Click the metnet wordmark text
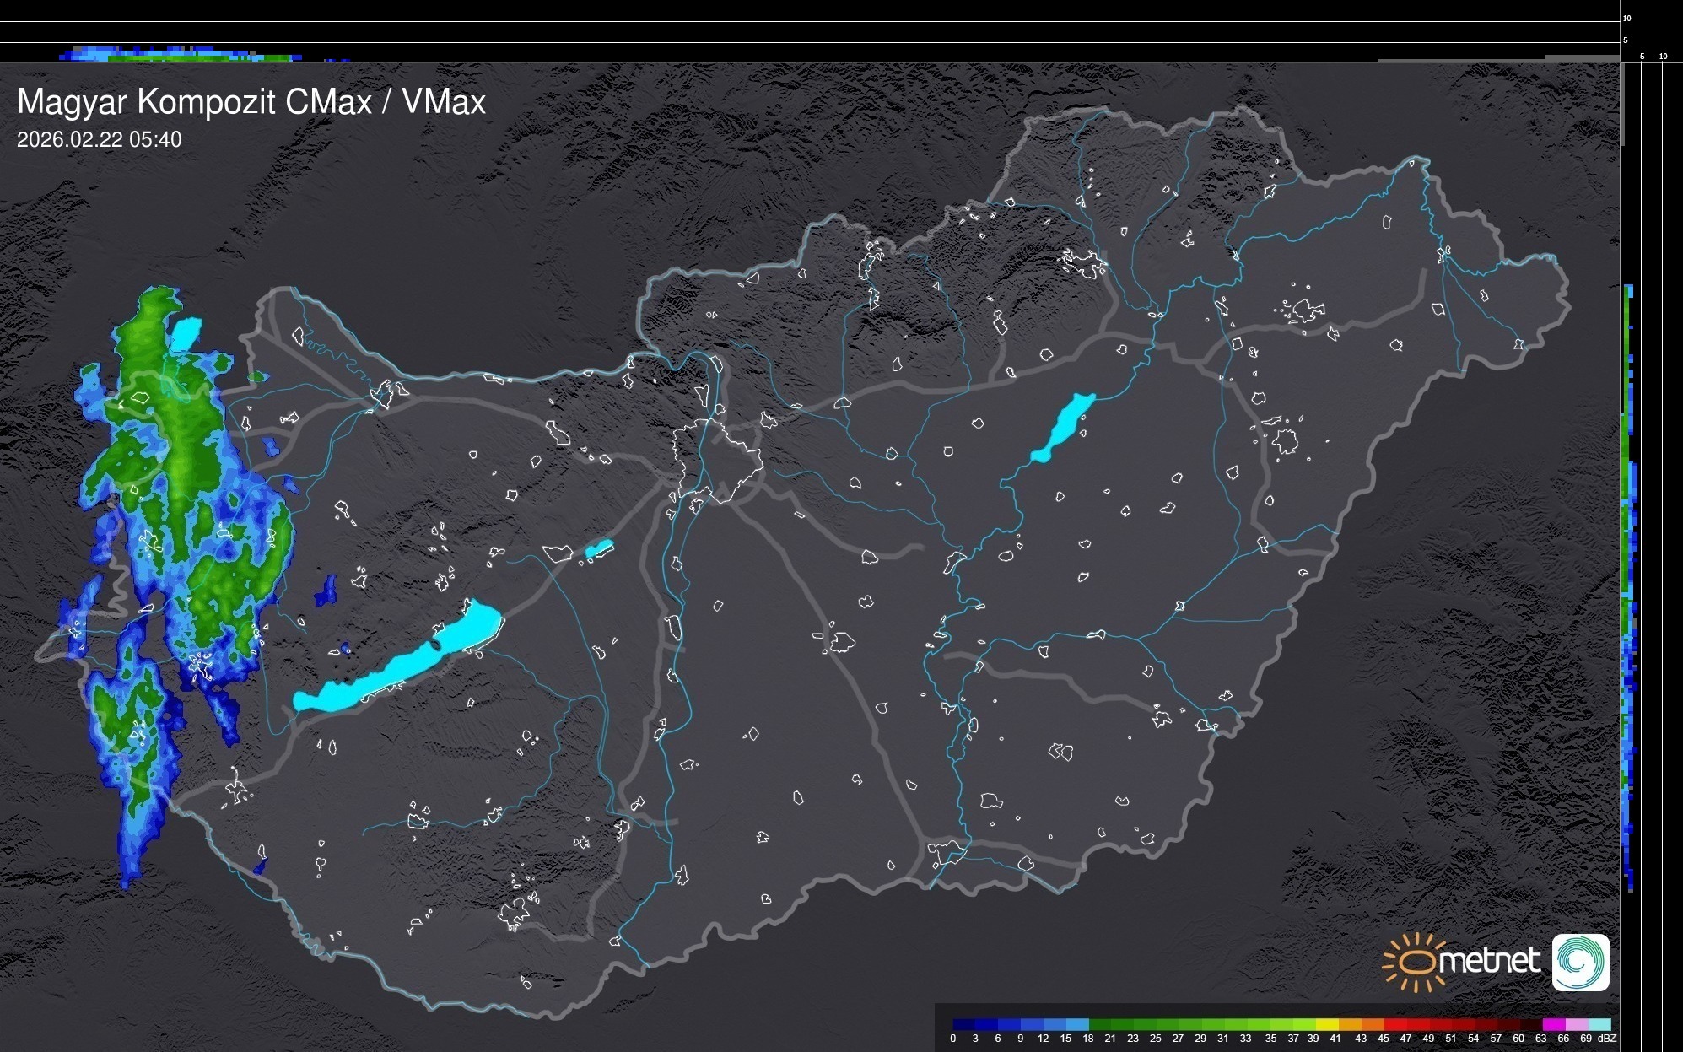The height and width of the screenshot is (1052, 1683). pos(1489,961)
